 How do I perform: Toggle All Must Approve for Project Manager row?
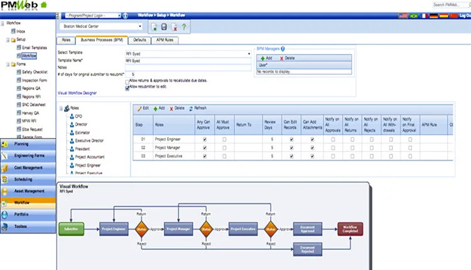[223, 148]
